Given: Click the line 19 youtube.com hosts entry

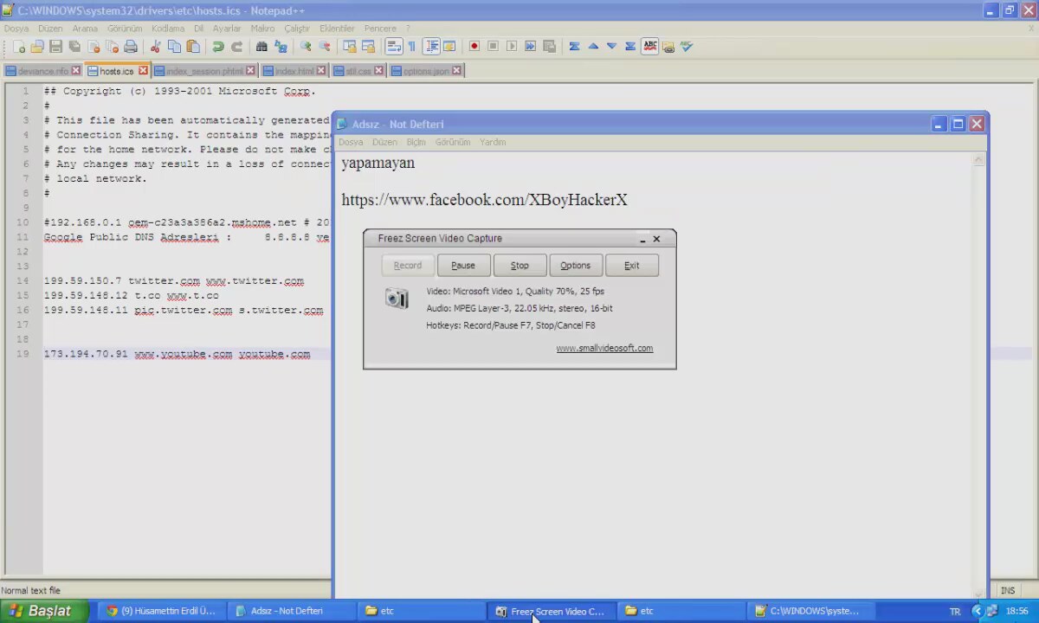Looking at the screenshot, I should [x=177, y=354].
